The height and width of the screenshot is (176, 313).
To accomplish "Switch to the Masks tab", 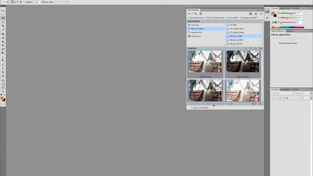I will tap(290, 31).
